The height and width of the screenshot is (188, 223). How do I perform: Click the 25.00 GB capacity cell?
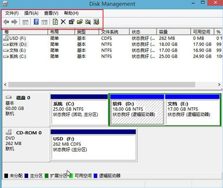(168, 56)
